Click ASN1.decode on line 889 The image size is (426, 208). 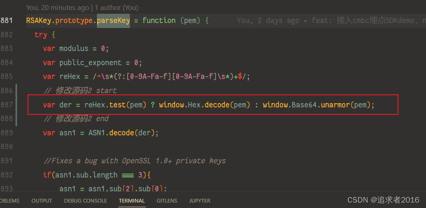tap(121, 133)
